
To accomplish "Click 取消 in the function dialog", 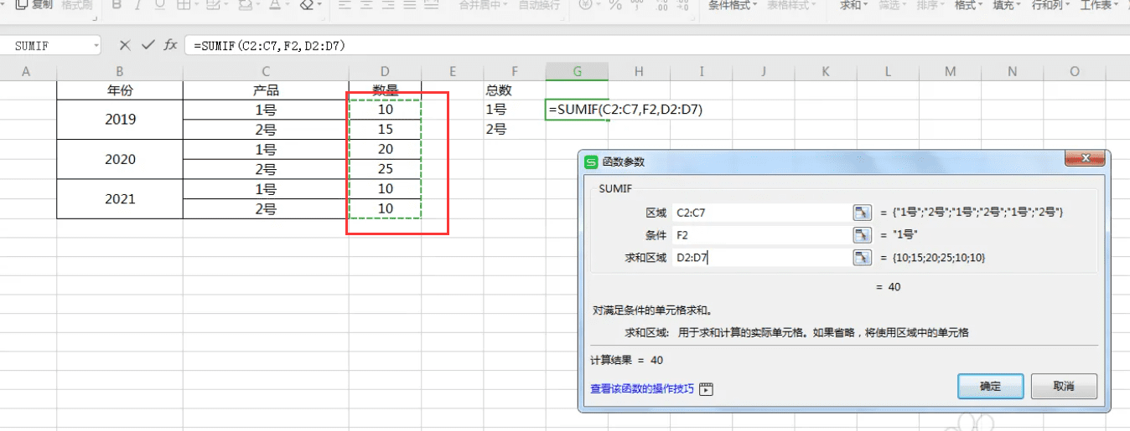I will (1063, 387).
